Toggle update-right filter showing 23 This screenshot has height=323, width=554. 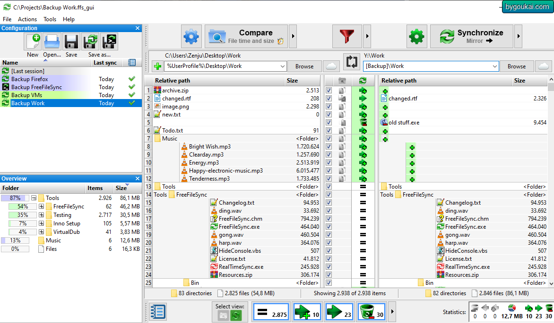[339, 312]
